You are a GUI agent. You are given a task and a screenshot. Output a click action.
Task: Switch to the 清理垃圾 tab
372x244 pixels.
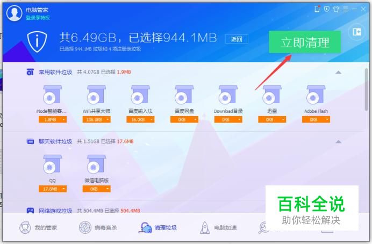(158, 228)
